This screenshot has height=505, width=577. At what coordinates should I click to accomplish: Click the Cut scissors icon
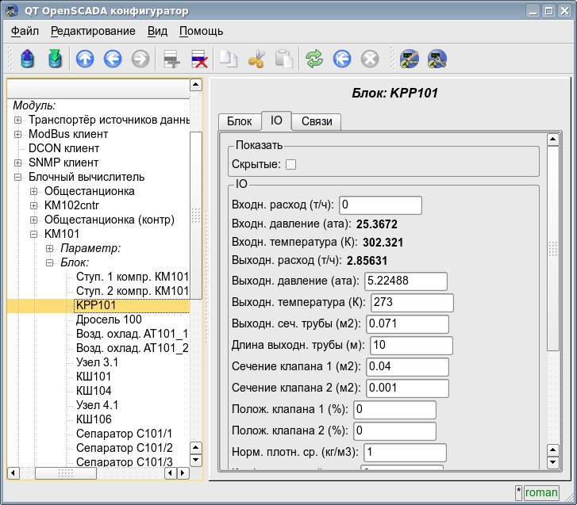[256, 59]
